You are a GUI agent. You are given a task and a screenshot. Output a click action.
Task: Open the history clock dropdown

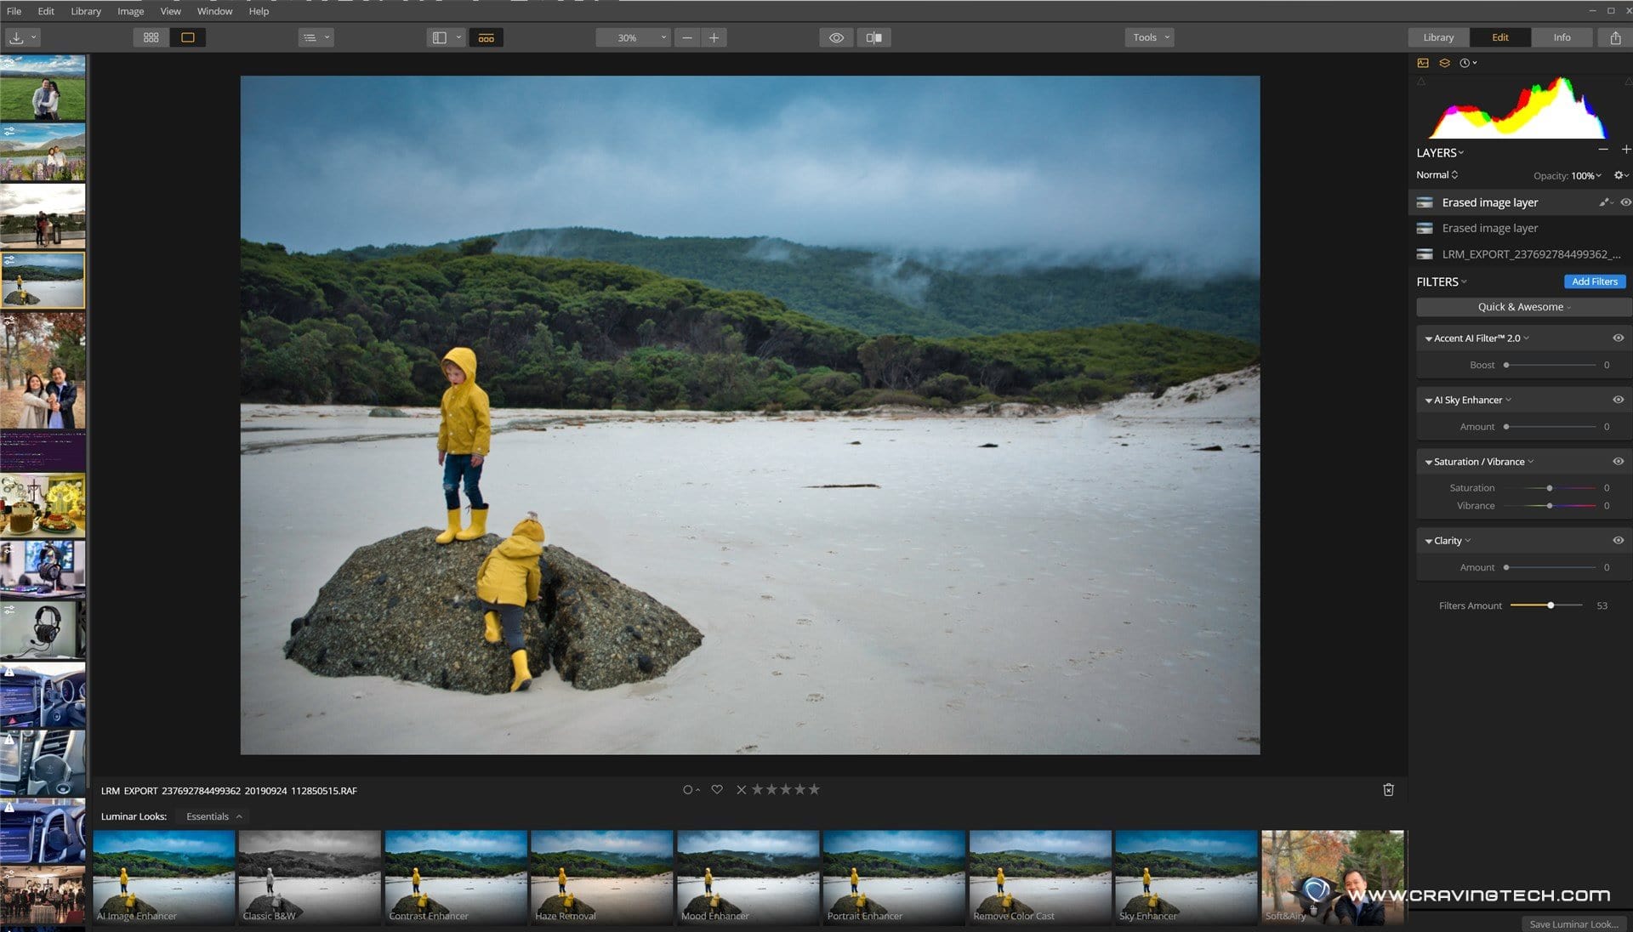tap(1468, 63)
